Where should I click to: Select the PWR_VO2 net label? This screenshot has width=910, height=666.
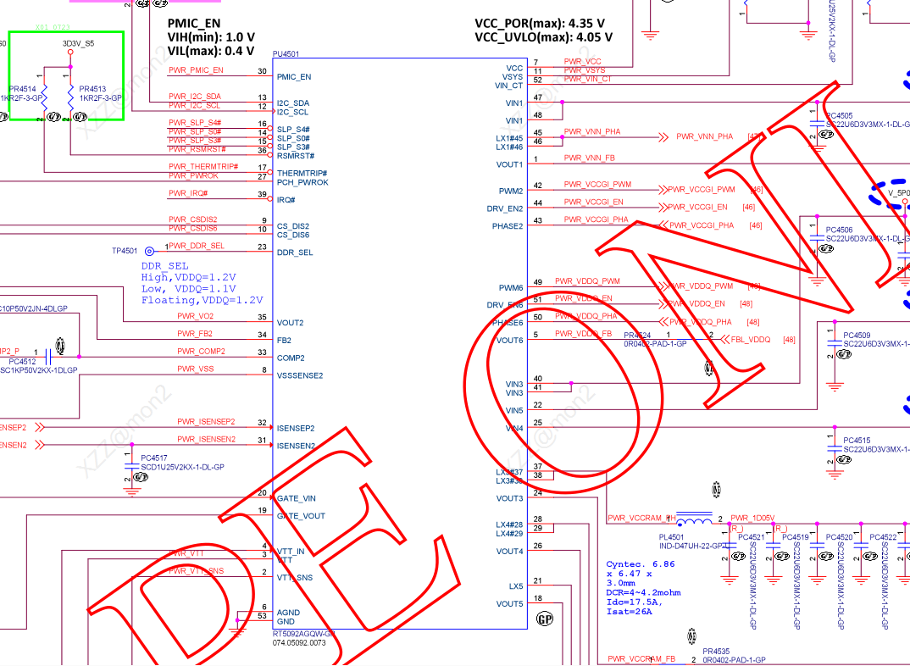(x=196, y=316)
